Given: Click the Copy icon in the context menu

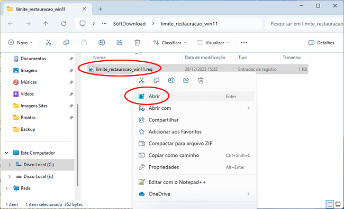Looking at the screenshot, I should click(157, 81).
